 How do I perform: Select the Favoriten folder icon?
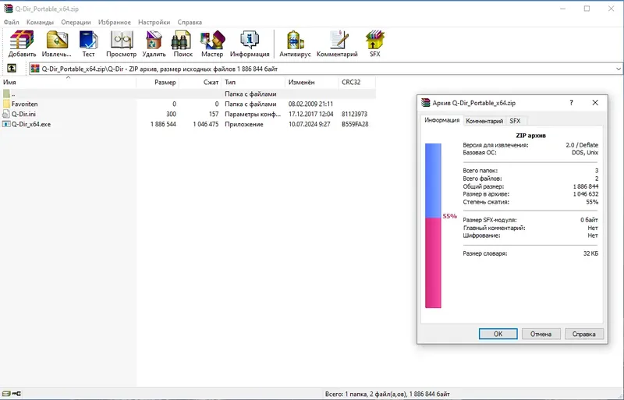[6, 104]
